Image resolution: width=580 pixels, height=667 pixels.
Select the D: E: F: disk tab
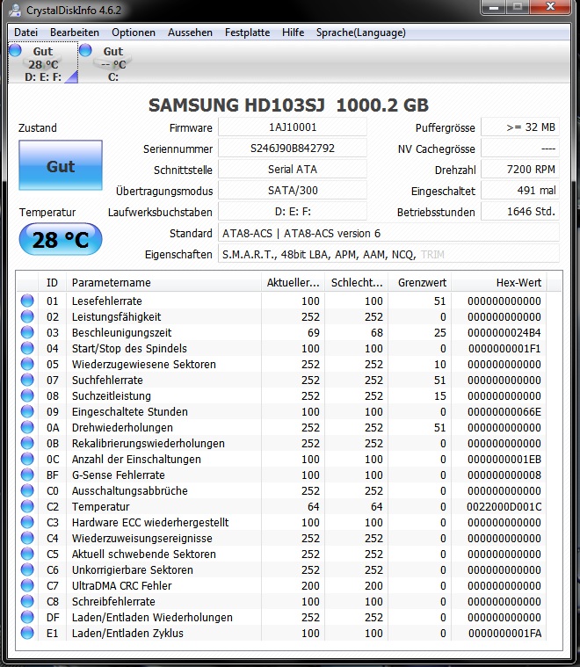point(43,62)
